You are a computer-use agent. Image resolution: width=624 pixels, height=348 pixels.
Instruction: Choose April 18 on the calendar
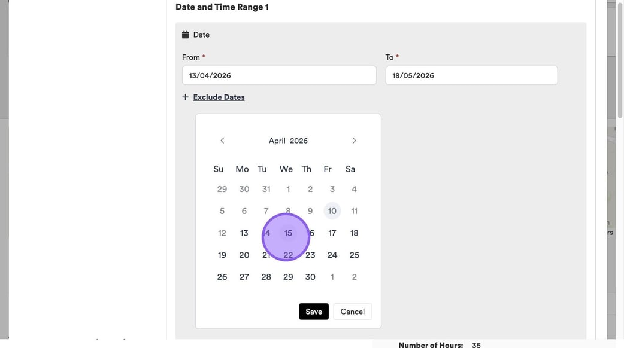click(x=355, y=233)
